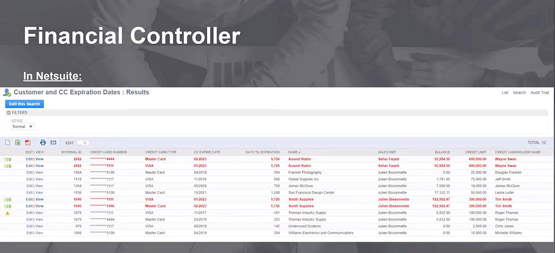Export results to Excel icon
The width and height of the screenshot is (555, 253).
pos(18,143)
